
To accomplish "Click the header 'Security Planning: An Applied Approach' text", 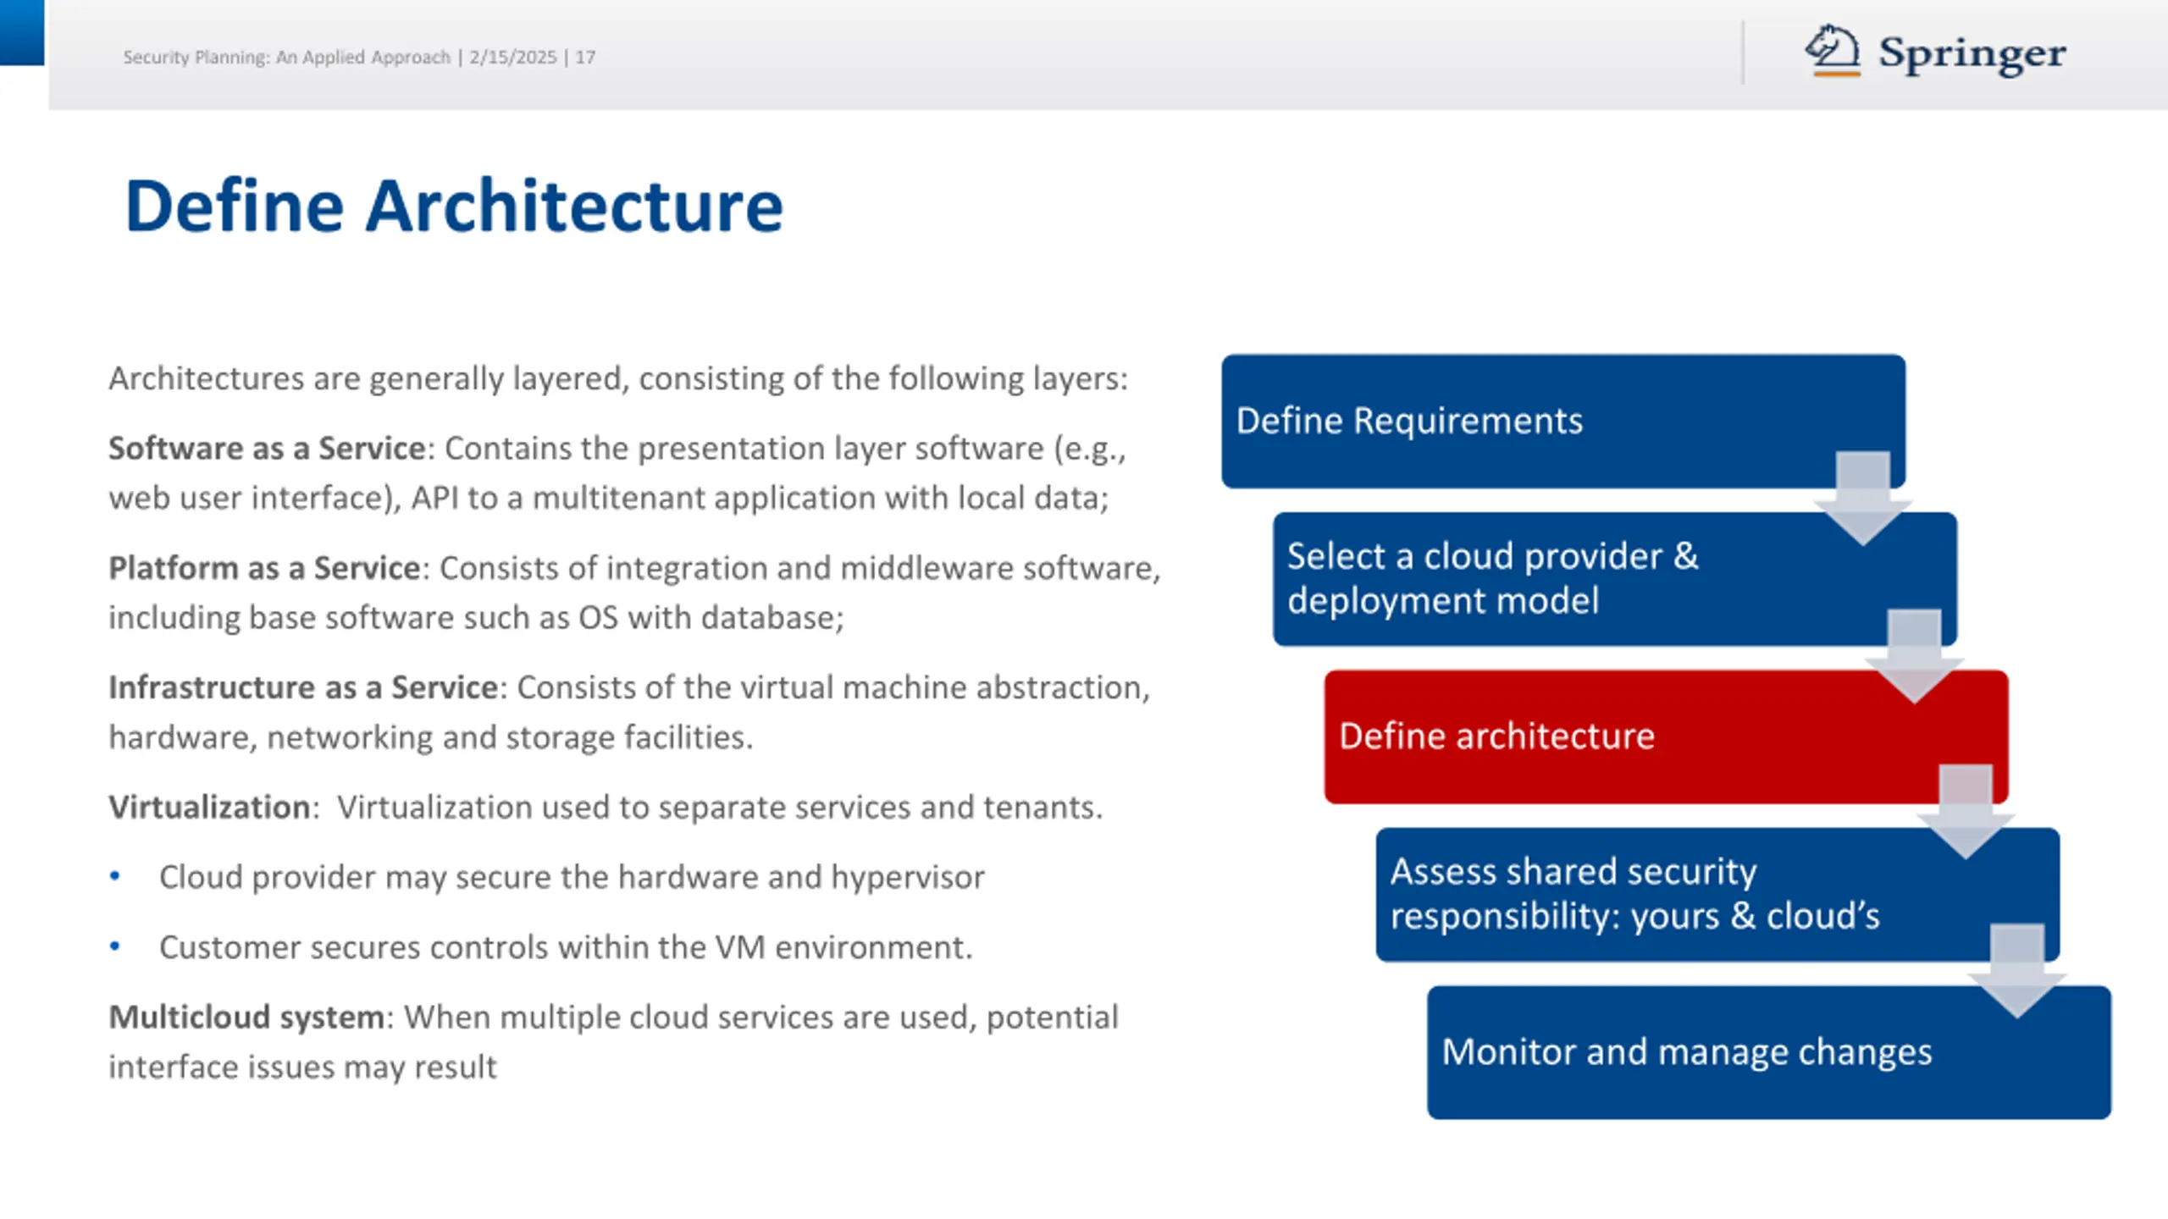I will 286,57.
